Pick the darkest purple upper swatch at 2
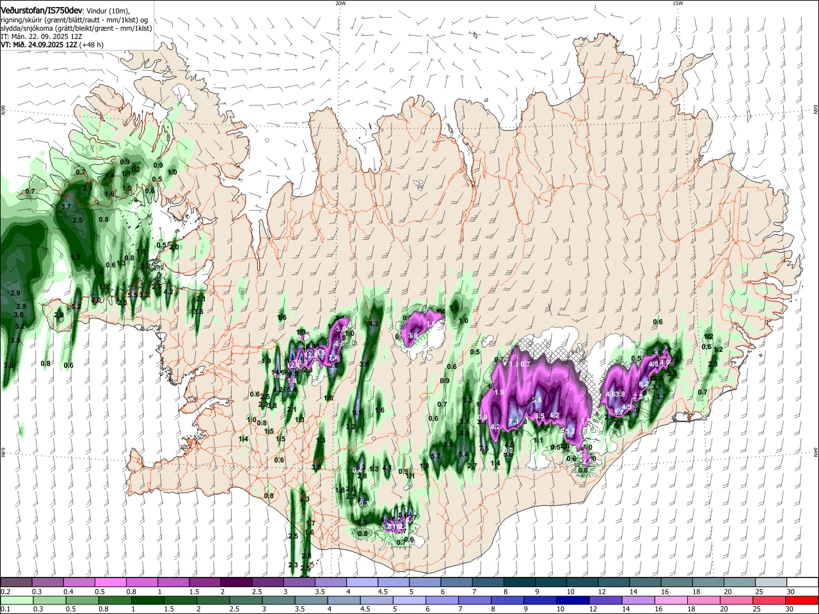This screenshot has width=819, height=614. click(x=235, y=583)
